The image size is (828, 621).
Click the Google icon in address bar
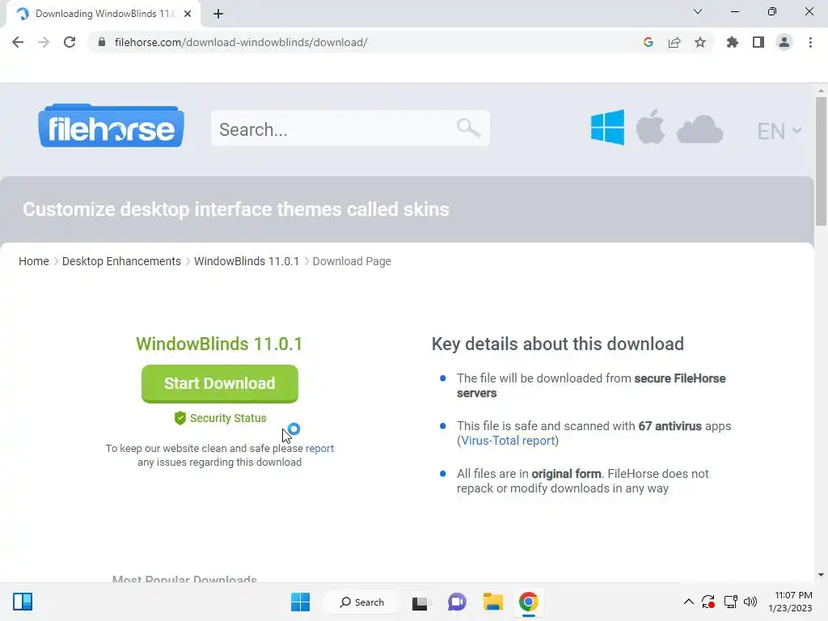click(648, 42)
